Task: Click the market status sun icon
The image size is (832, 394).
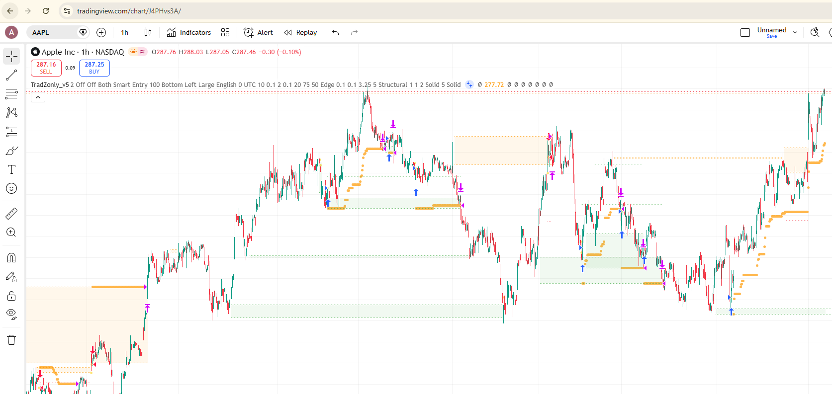Action: click(x=133, y=52)
